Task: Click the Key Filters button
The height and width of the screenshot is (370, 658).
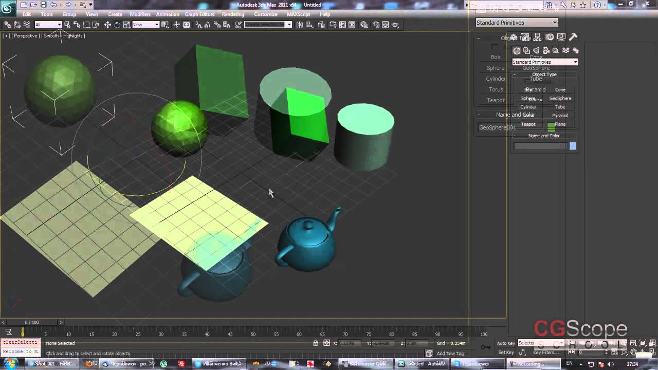Action: [546, 353]
